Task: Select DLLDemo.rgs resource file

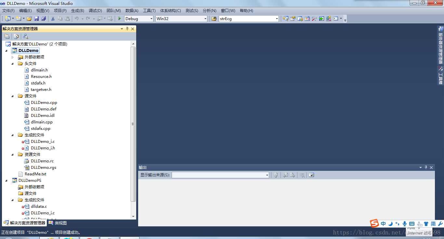Action: [x=44, y=168]
